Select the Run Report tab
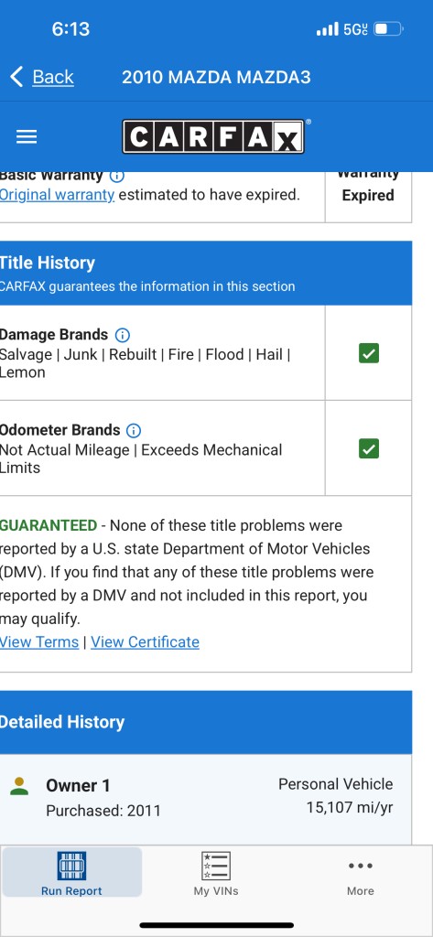Screen dimensions: 433x937 pyautogui.click(x=71, y=873)
